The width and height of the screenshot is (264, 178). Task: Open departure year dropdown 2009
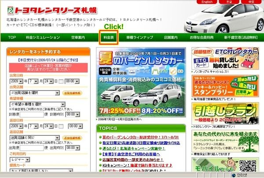16,81
